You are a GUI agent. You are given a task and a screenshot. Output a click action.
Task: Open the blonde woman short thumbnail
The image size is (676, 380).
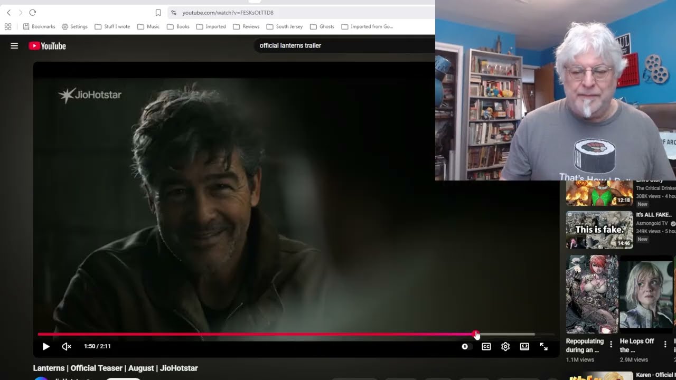[646, 294]
